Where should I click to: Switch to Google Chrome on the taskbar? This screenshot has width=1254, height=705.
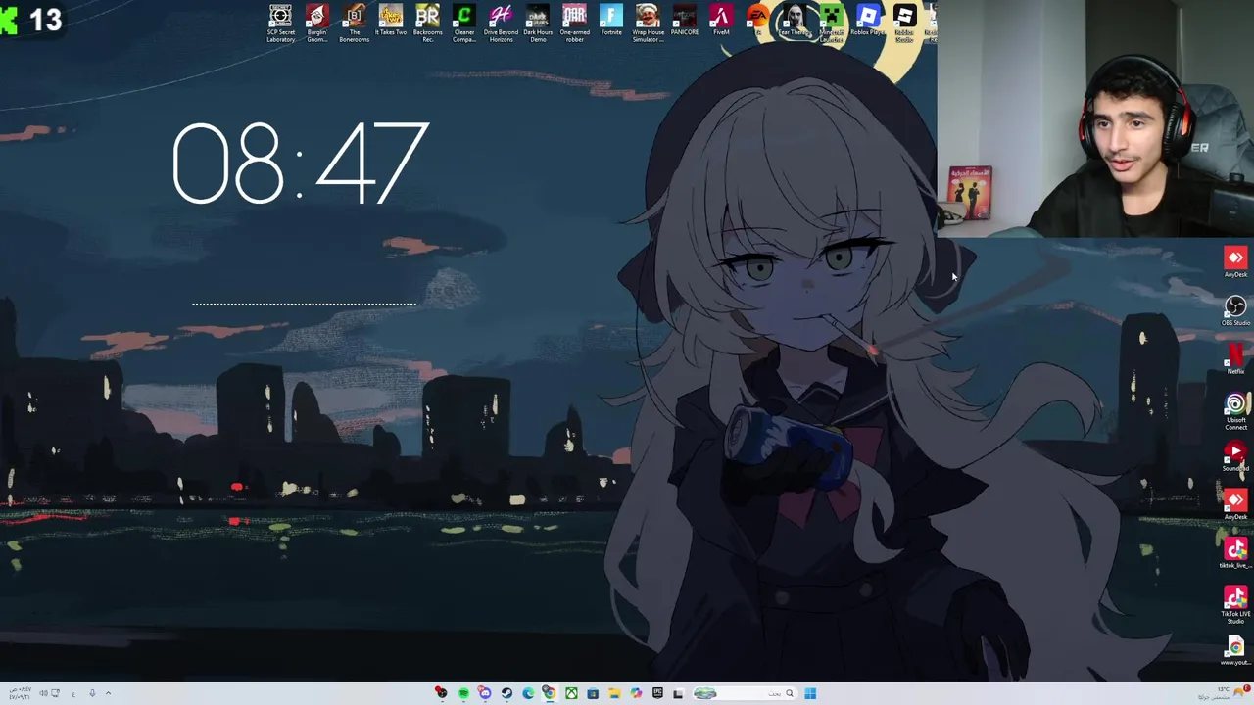pyautogui.click(x=550, y=693)
